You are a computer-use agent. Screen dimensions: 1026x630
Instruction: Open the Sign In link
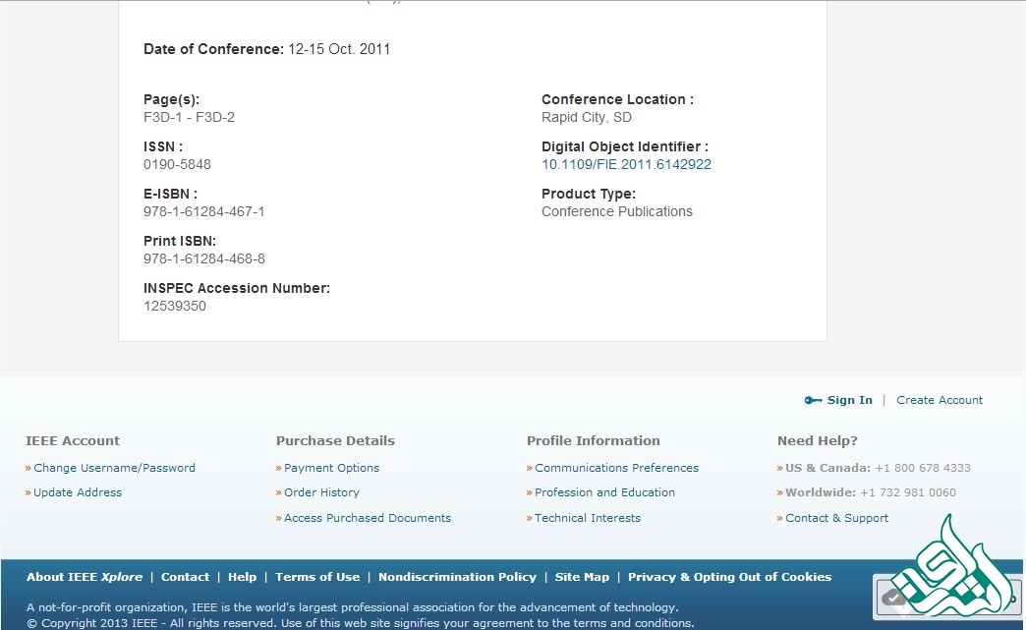849,400
